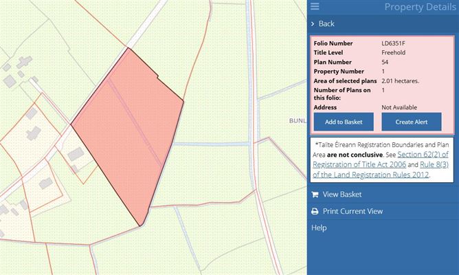Add folio LD6351F to basket
The height and width of the screenshot is (275, 459).
tap(344, 122)
